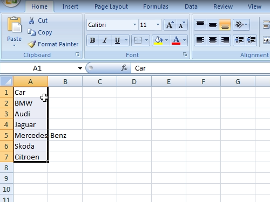Enable Center horizontal alignment
The image size is (270, 202).
pos(213,40)
